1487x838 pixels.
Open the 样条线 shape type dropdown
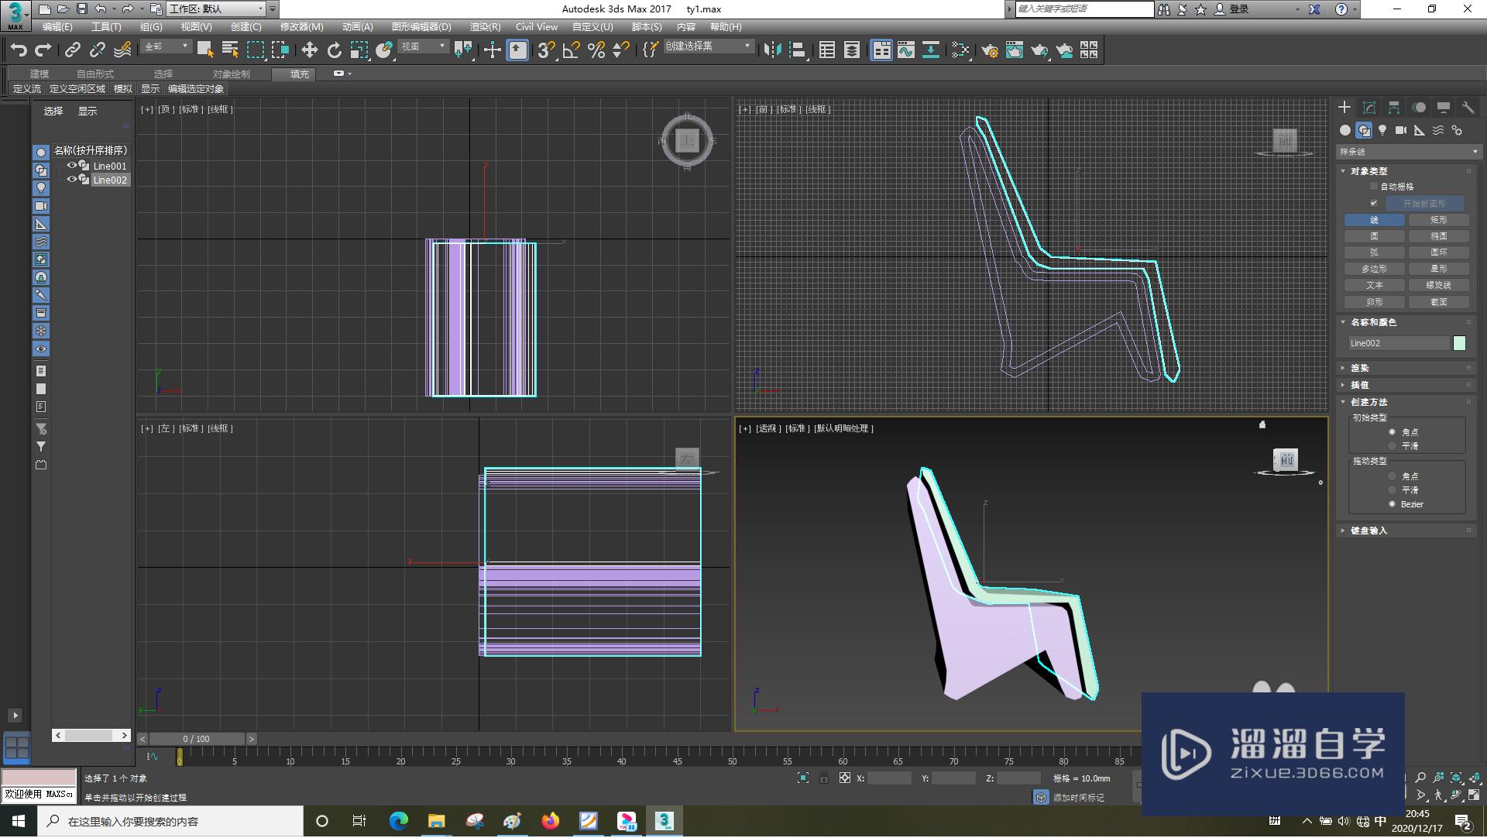tap(1408, 152)
